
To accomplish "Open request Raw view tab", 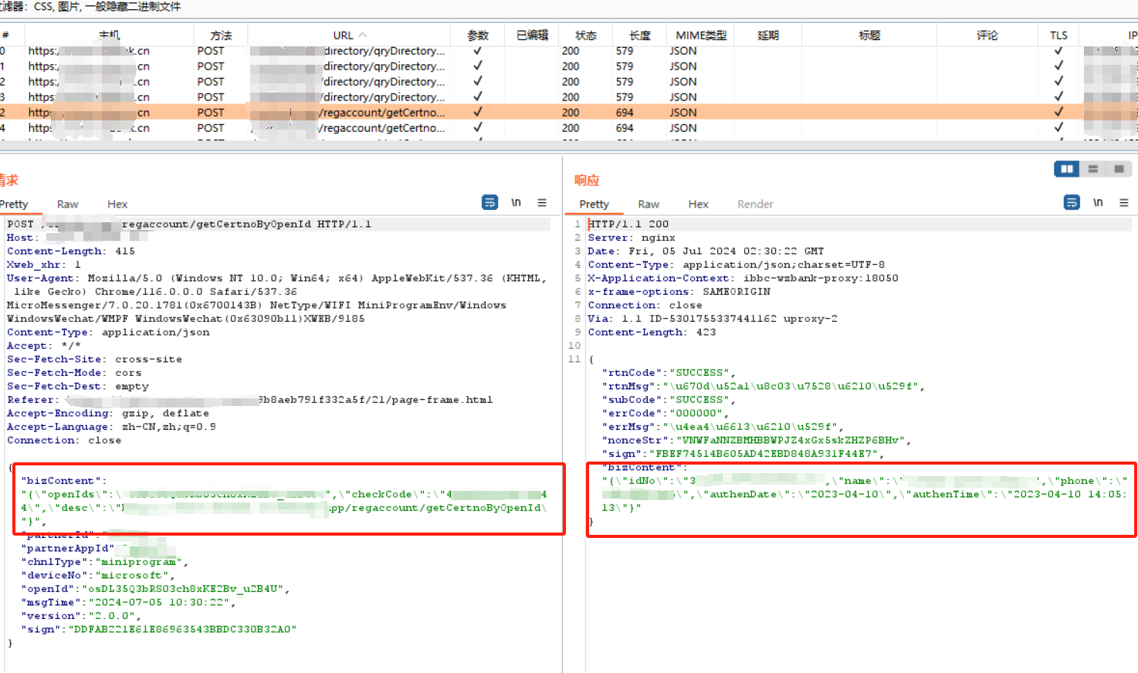I will (x=68, y=204).
